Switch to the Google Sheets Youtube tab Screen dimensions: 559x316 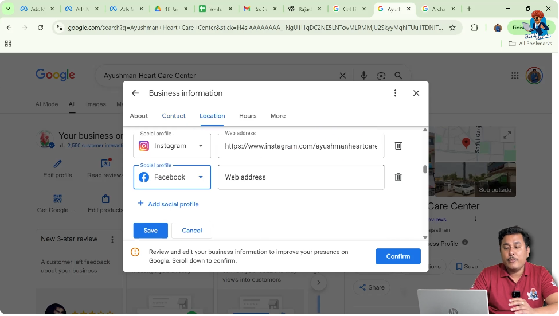(x=216, y=9)
